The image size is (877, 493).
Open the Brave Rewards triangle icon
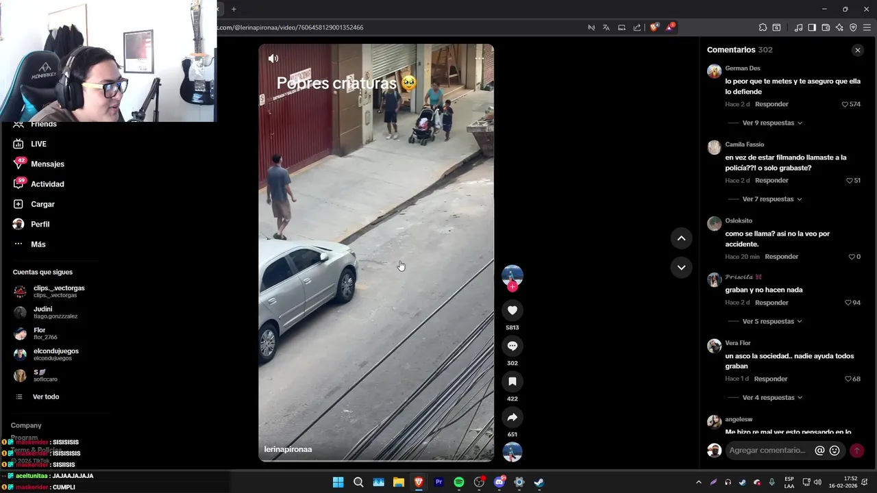[x=670, y=27]
